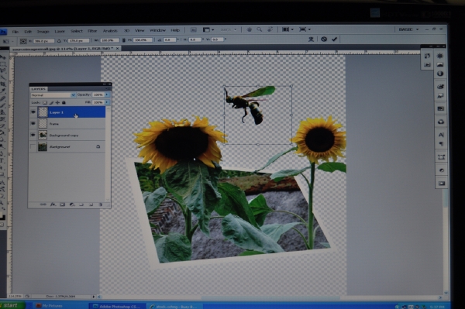The width and height of the screenshot is (465, 309).
Task: Create a new group folder icon
Action: [81, 204]
